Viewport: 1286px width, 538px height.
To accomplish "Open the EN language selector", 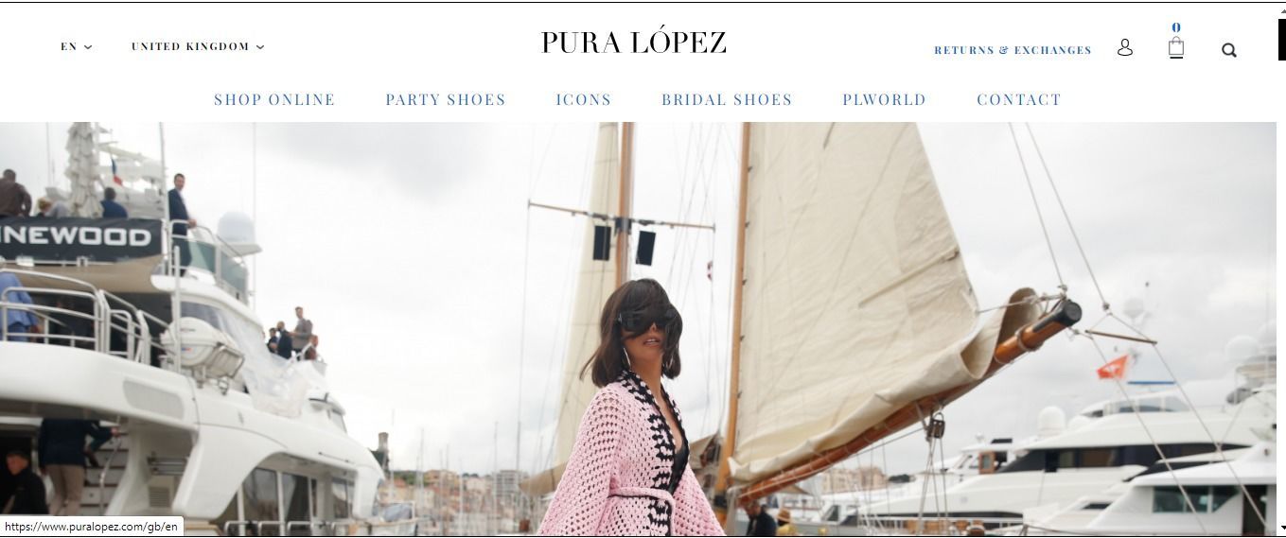I will 77,46.
